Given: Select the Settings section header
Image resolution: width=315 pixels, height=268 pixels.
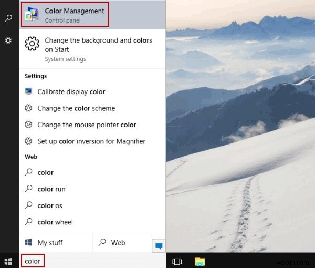Looking at the screenshot, I should coord(36,76).
